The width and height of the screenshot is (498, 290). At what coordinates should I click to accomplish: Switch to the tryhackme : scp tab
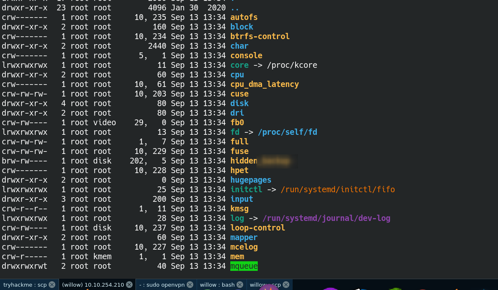coord(25,285)
